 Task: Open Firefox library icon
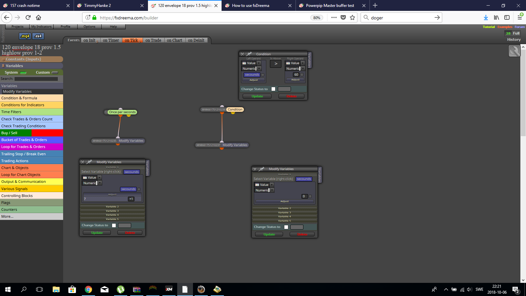[496, 17]
